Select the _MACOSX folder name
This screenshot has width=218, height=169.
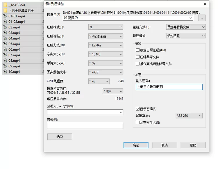tap(17, 5)
